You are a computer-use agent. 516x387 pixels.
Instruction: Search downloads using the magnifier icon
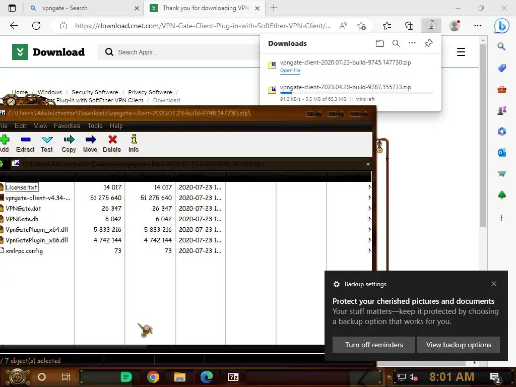(x=396, y=43)
